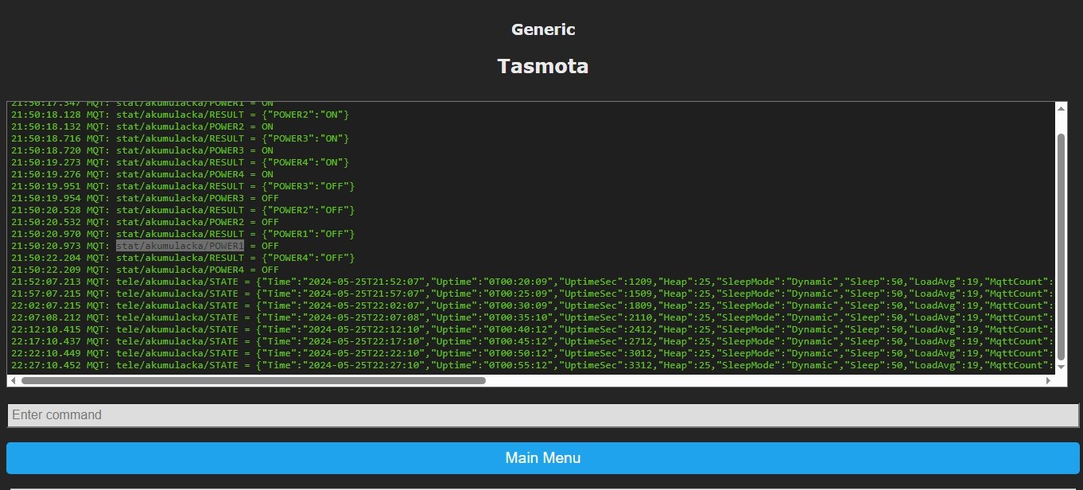Click the horizontal scrollbar right arrow
This screenshot has height=490, width=1083.
coord(1048,380)
